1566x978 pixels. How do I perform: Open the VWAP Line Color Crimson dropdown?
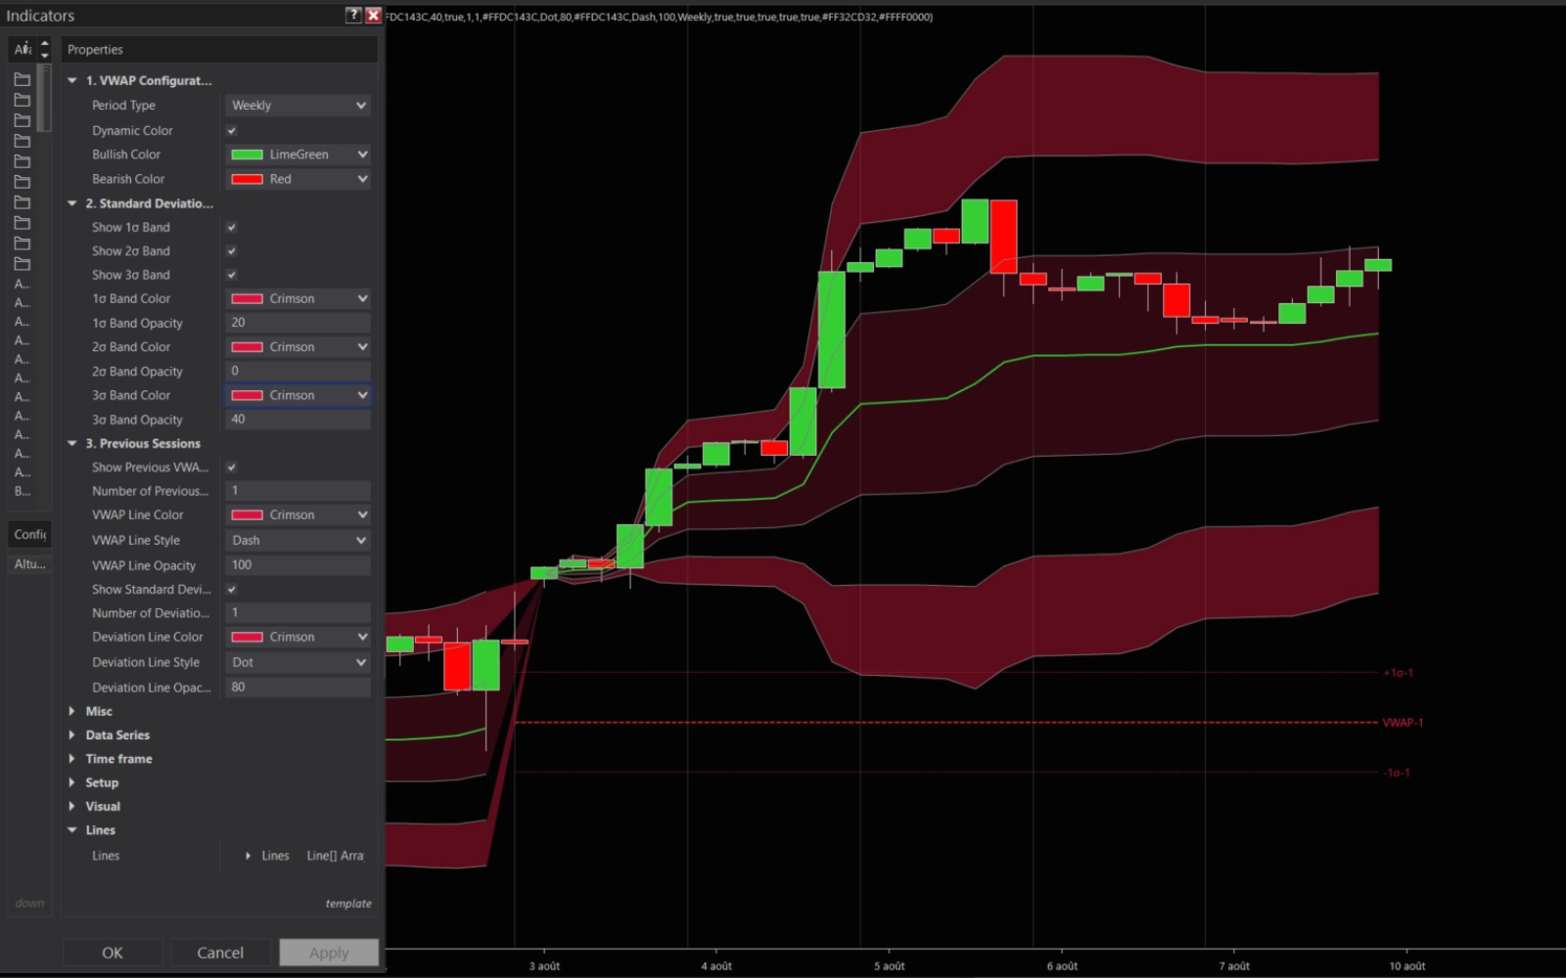click(298, 515)
